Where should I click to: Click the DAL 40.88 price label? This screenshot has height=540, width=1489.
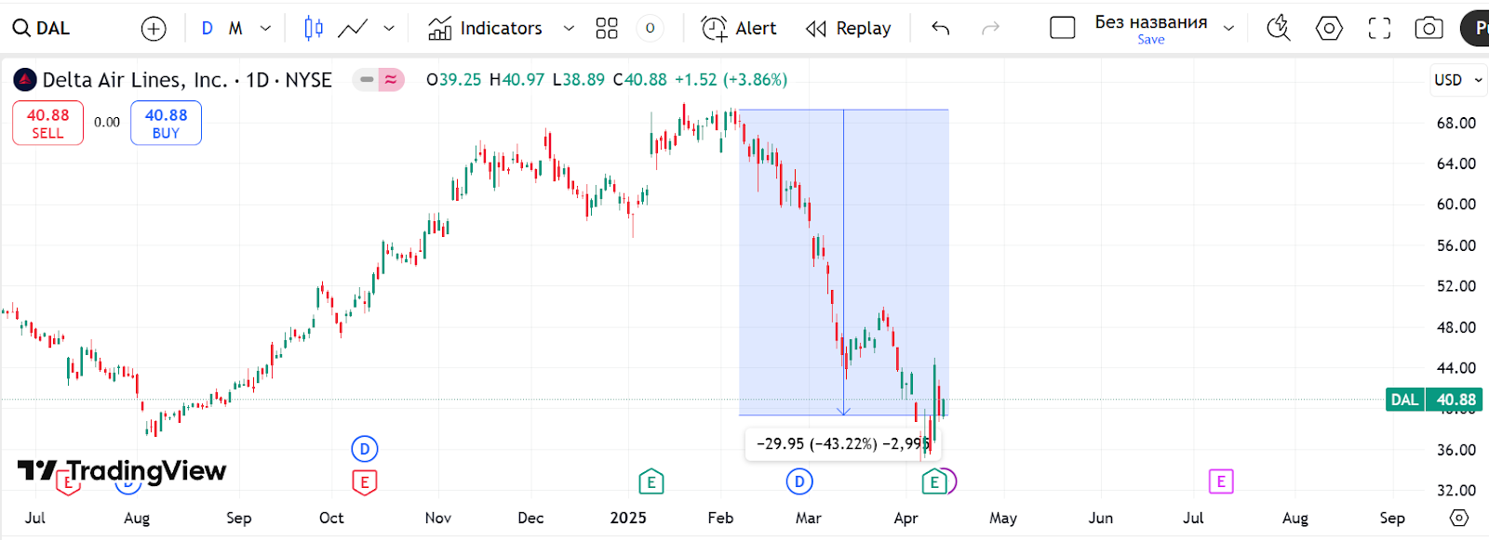tap(1434, 400)
